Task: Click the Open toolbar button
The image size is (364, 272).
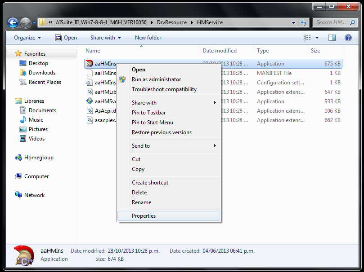Action: (x=66, y=38)
